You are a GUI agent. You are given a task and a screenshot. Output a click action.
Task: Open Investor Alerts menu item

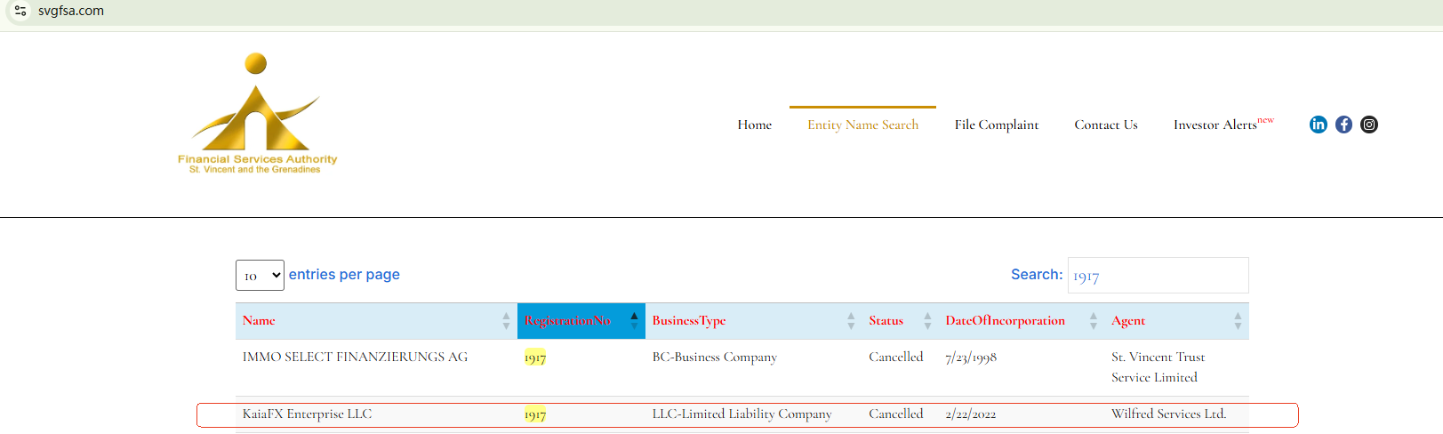tap(1223, 124)
